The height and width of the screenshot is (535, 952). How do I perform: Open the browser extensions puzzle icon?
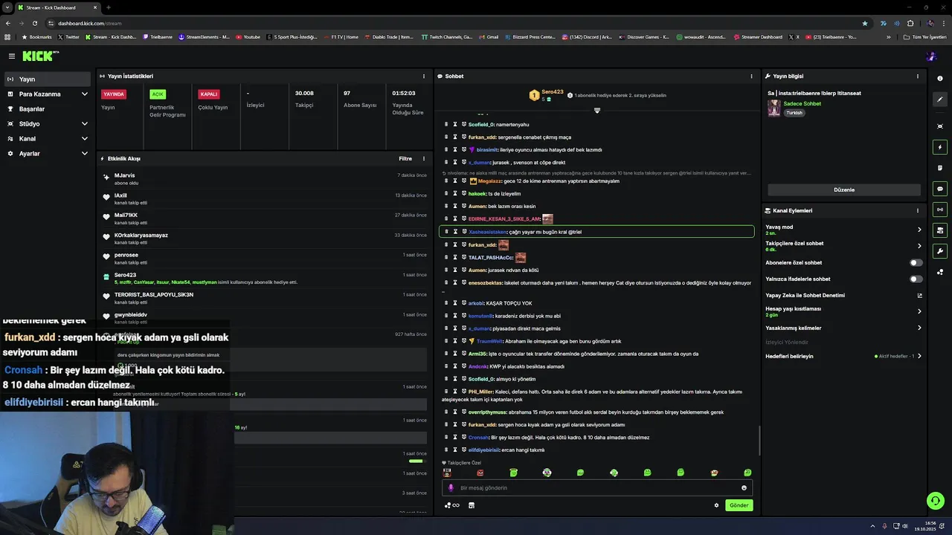coord(910,23)
